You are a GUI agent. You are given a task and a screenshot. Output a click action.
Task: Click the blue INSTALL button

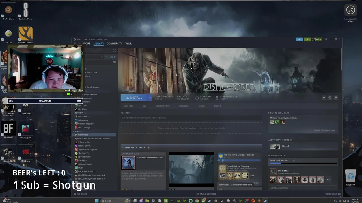(x=134, y=98)
